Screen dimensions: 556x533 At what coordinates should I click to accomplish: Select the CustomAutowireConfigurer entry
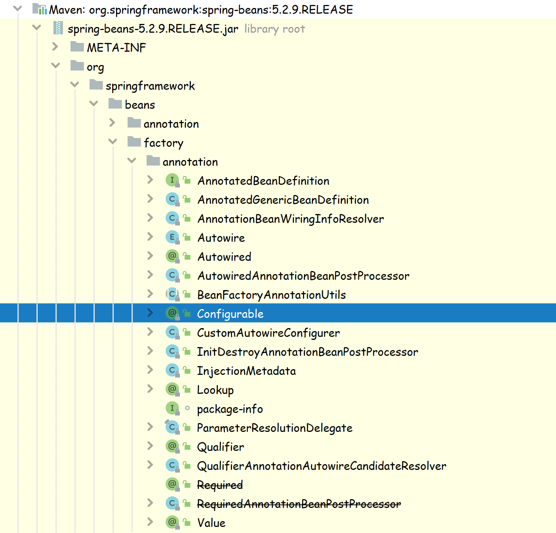click(268, 332)
